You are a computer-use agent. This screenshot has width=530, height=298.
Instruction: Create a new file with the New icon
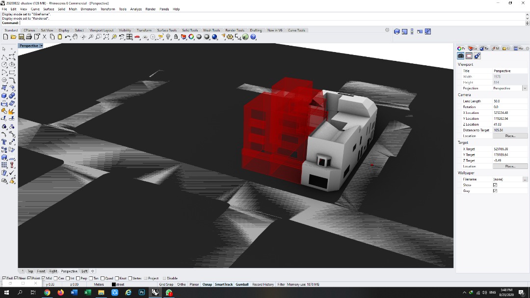point(6,37)
